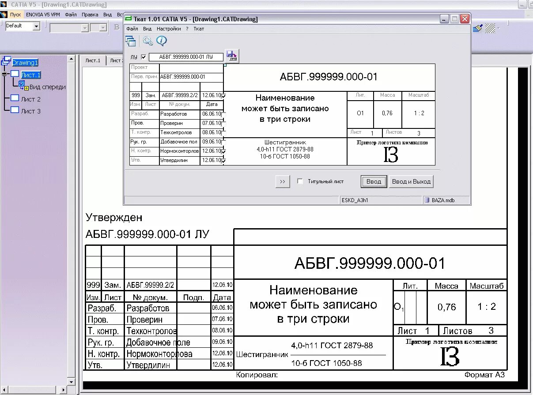The width and height of the screenshot is (533, 395).
Task: Expand dialog with the >> button
Action: pos(283,181)
